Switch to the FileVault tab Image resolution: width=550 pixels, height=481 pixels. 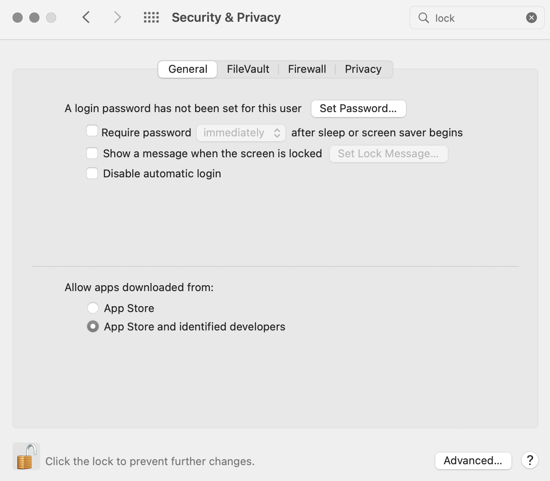coord(248,69)
